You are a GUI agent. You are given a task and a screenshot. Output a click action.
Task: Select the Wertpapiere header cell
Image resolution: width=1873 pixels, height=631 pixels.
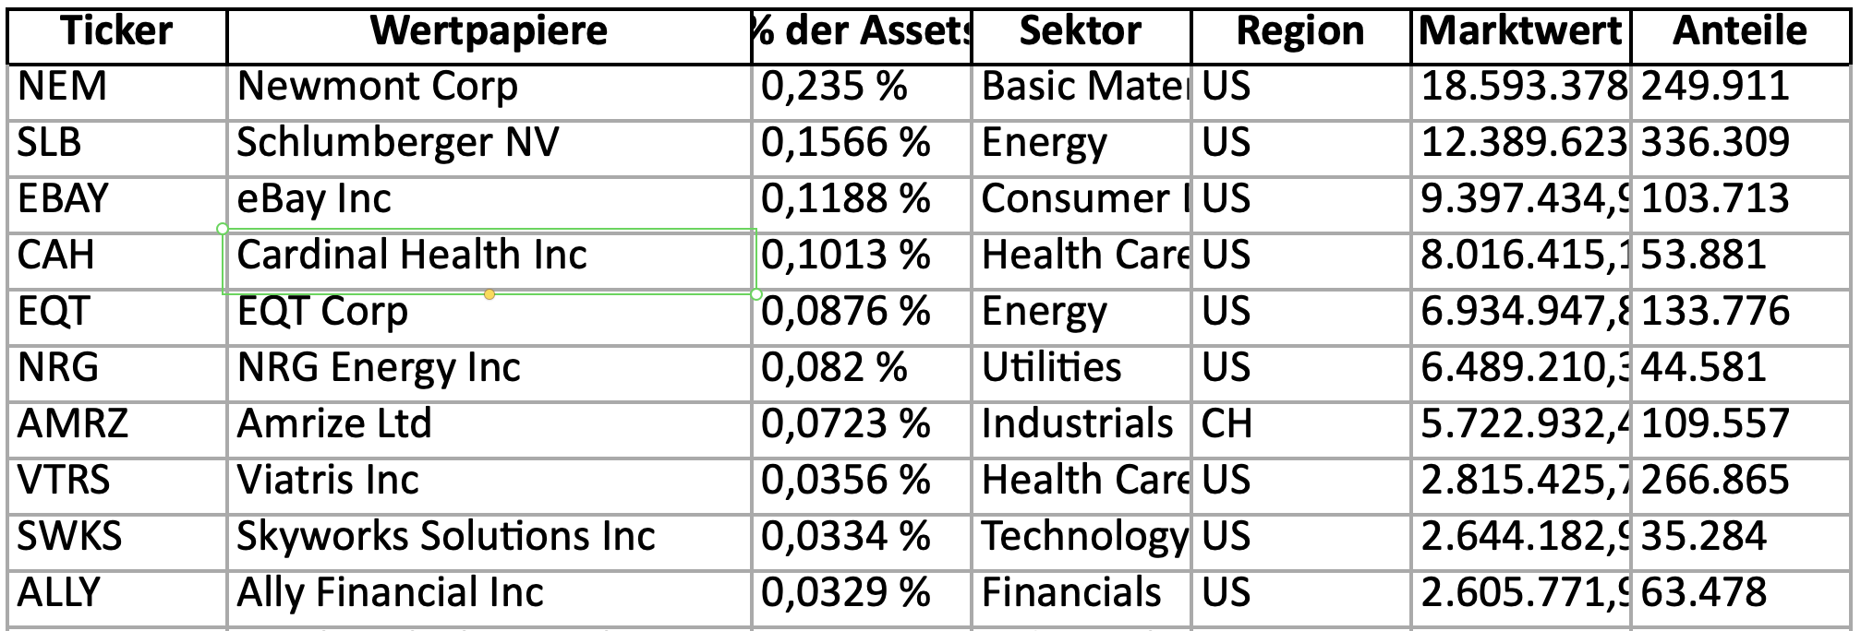point(489,32)
